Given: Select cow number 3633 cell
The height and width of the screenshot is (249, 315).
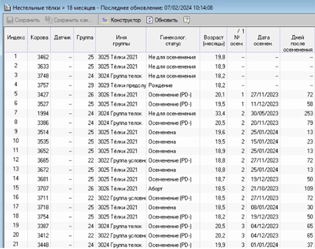Looking at the screenshot, I should 39,67.
